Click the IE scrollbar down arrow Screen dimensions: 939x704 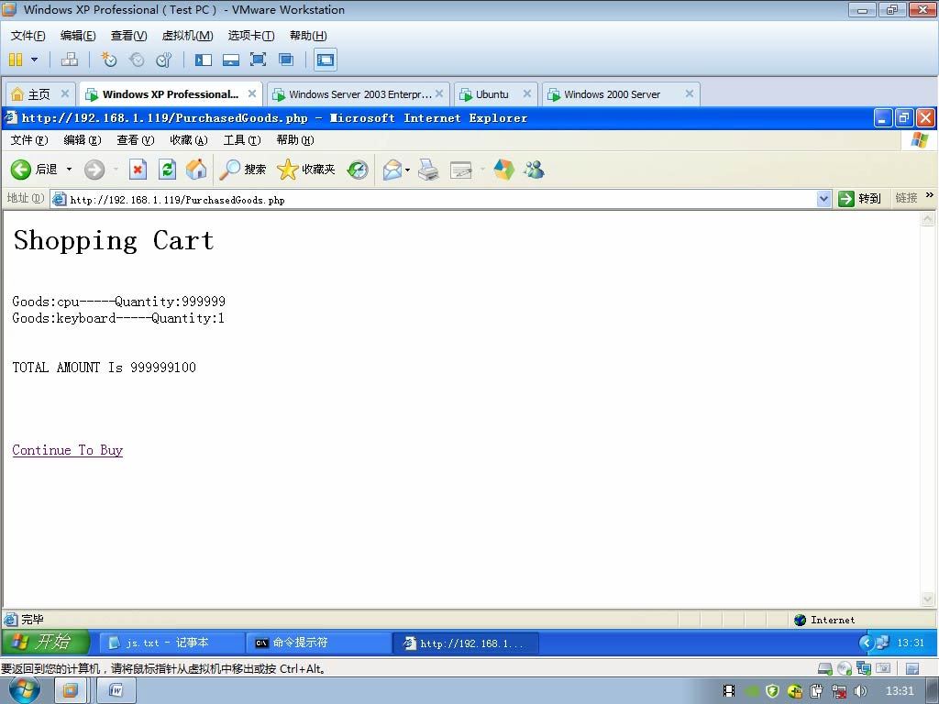pos(927,599)
